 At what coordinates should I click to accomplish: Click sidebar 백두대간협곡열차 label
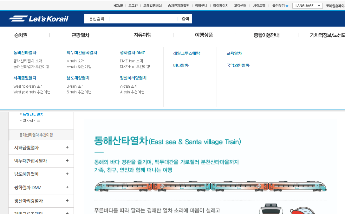point(30,161)
